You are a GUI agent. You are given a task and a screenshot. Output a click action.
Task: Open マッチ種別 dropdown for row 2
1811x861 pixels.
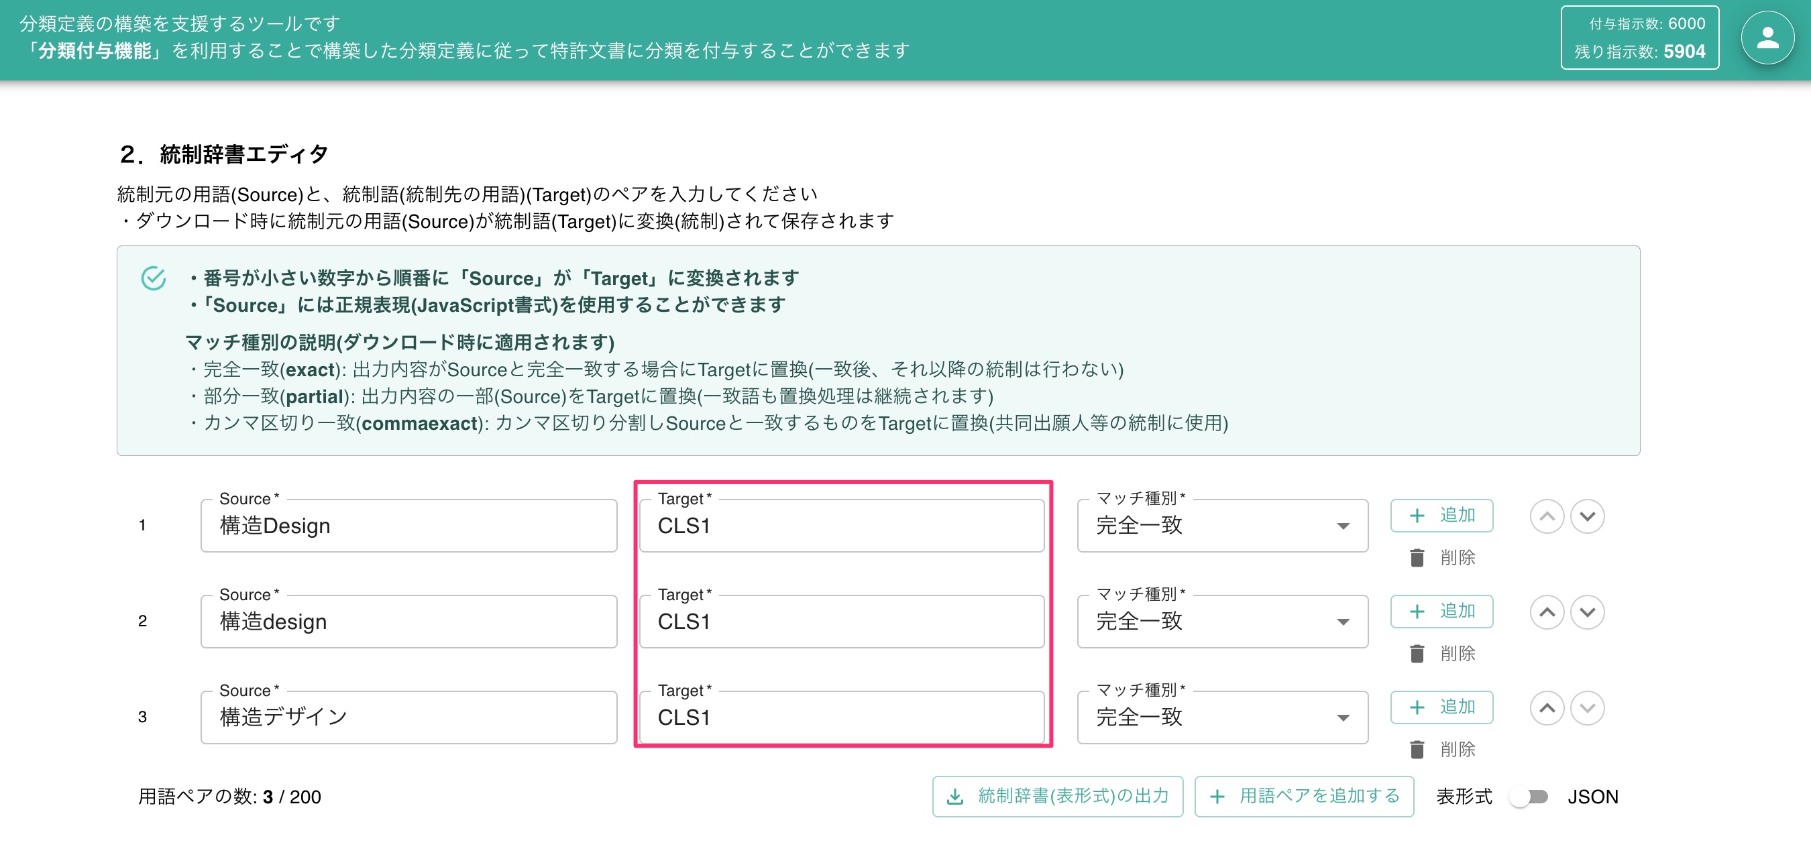pos(1222,622)
